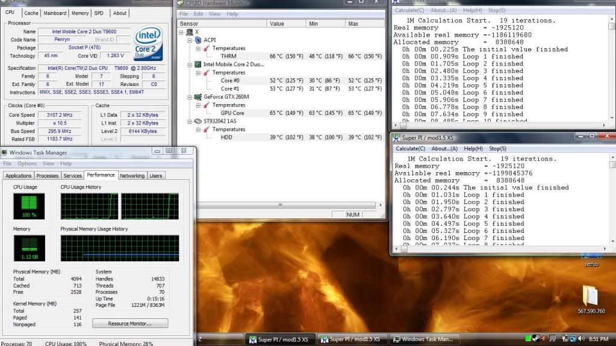This screenshot has width=616, height=346.
Task: Collapse the root X node in sensor tree
Action: (x=181, y=32)
